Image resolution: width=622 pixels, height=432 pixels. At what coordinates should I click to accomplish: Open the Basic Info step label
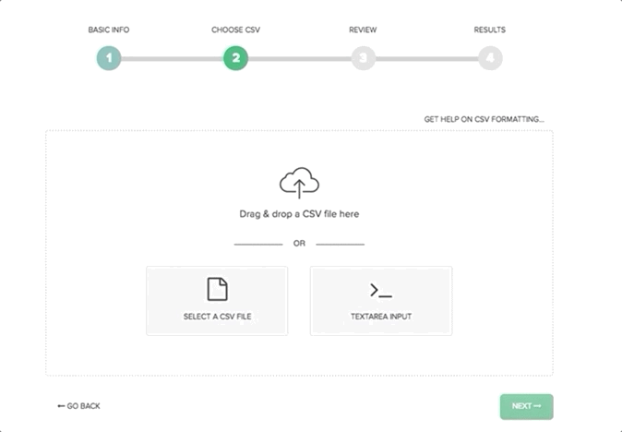coord(109,30)
